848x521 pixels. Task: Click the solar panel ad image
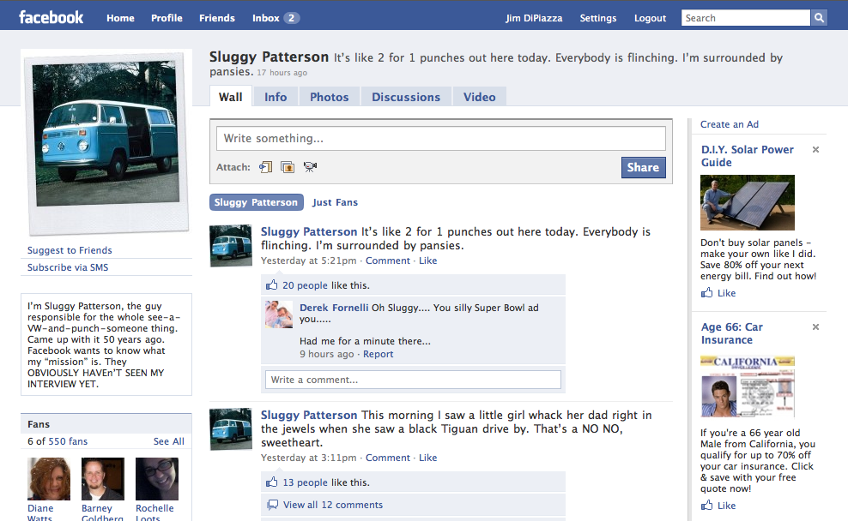[748, 202]
